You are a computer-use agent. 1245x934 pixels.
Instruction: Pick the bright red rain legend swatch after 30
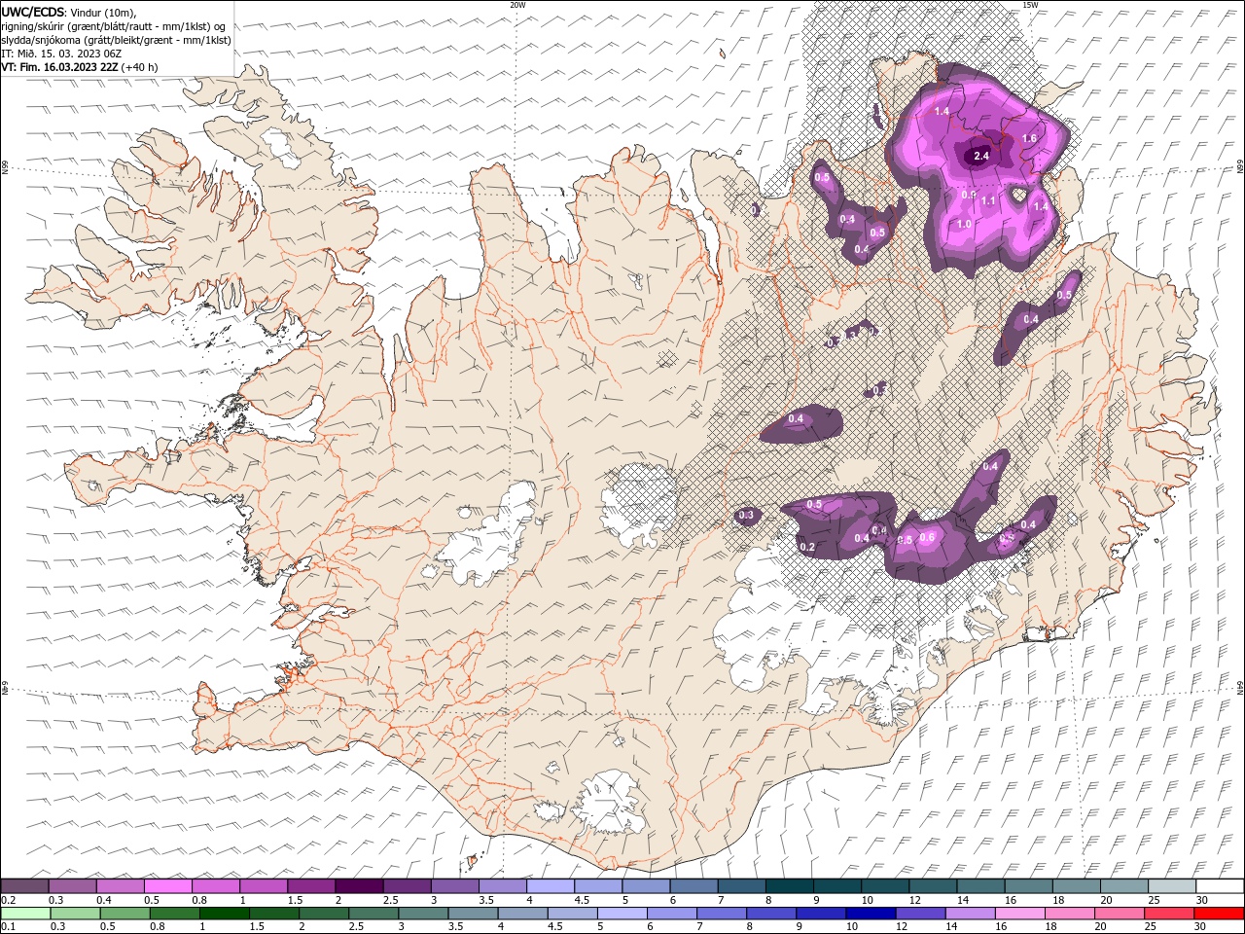pos(1218,914)
